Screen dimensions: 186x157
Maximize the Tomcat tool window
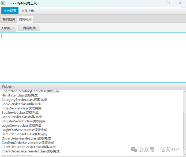(x=168, y=3)
